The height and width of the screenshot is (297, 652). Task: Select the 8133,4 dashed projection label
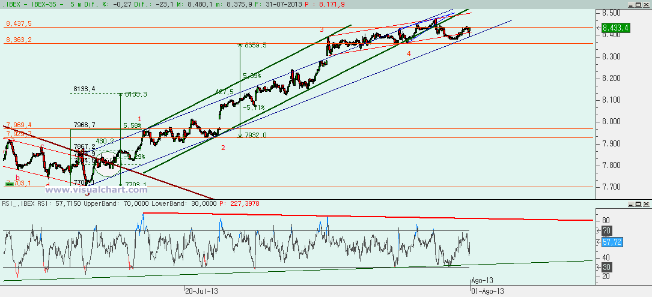(x=84, y=89)
